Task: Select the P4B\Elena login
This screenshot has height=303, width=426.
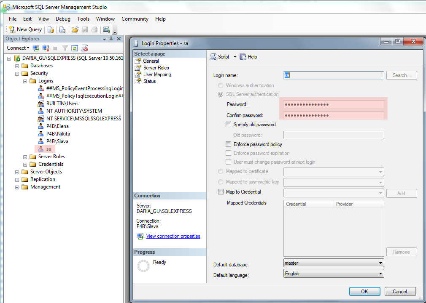Action: point(57,126)
